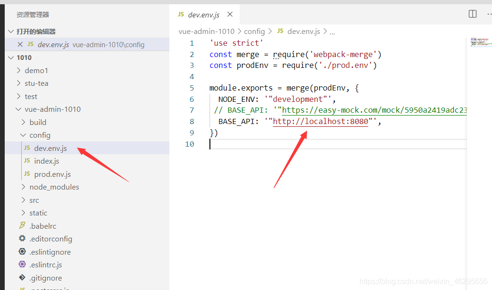Click line number 5 in the gutter

tap(192, 88)
